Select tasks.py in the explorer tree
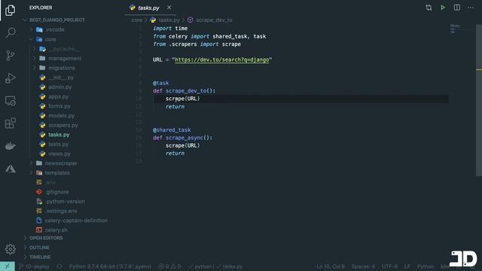 point(59,135)
